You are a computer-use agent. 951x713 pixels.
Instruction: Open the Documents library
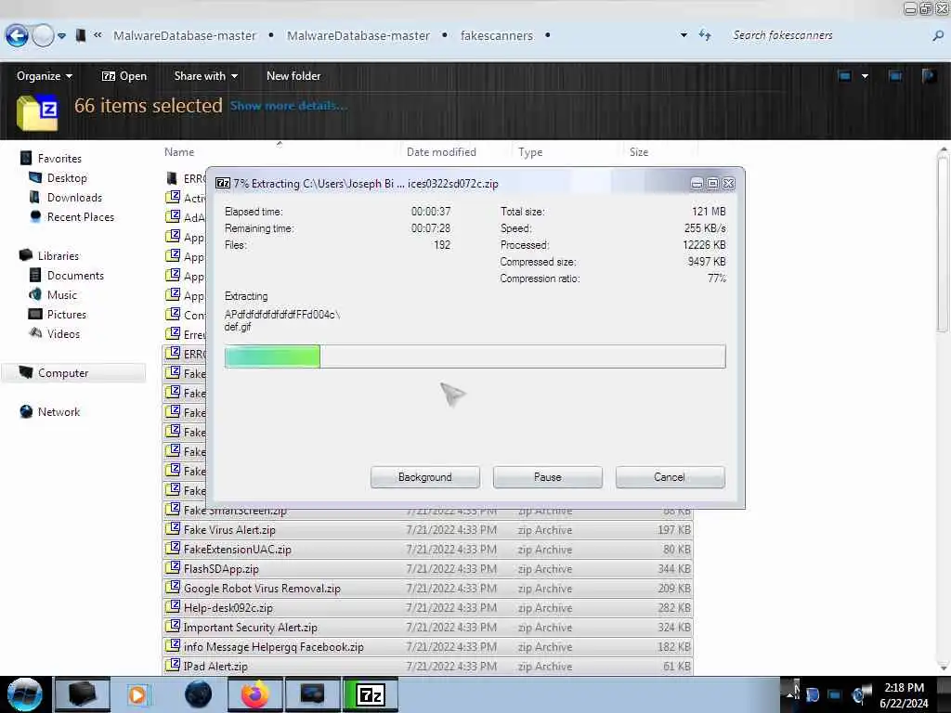click(x=75, y=275)
